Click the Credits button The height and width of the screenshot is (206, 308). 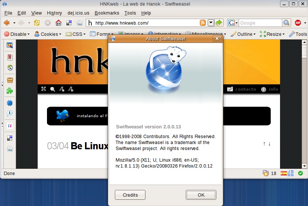130,195
